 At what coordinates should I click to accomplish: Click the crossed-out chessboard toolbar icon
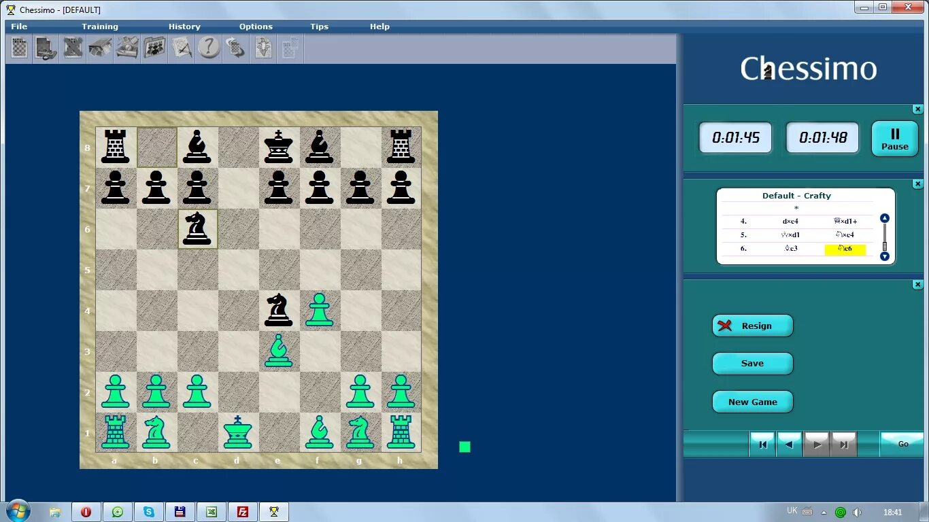click(73, 48)
